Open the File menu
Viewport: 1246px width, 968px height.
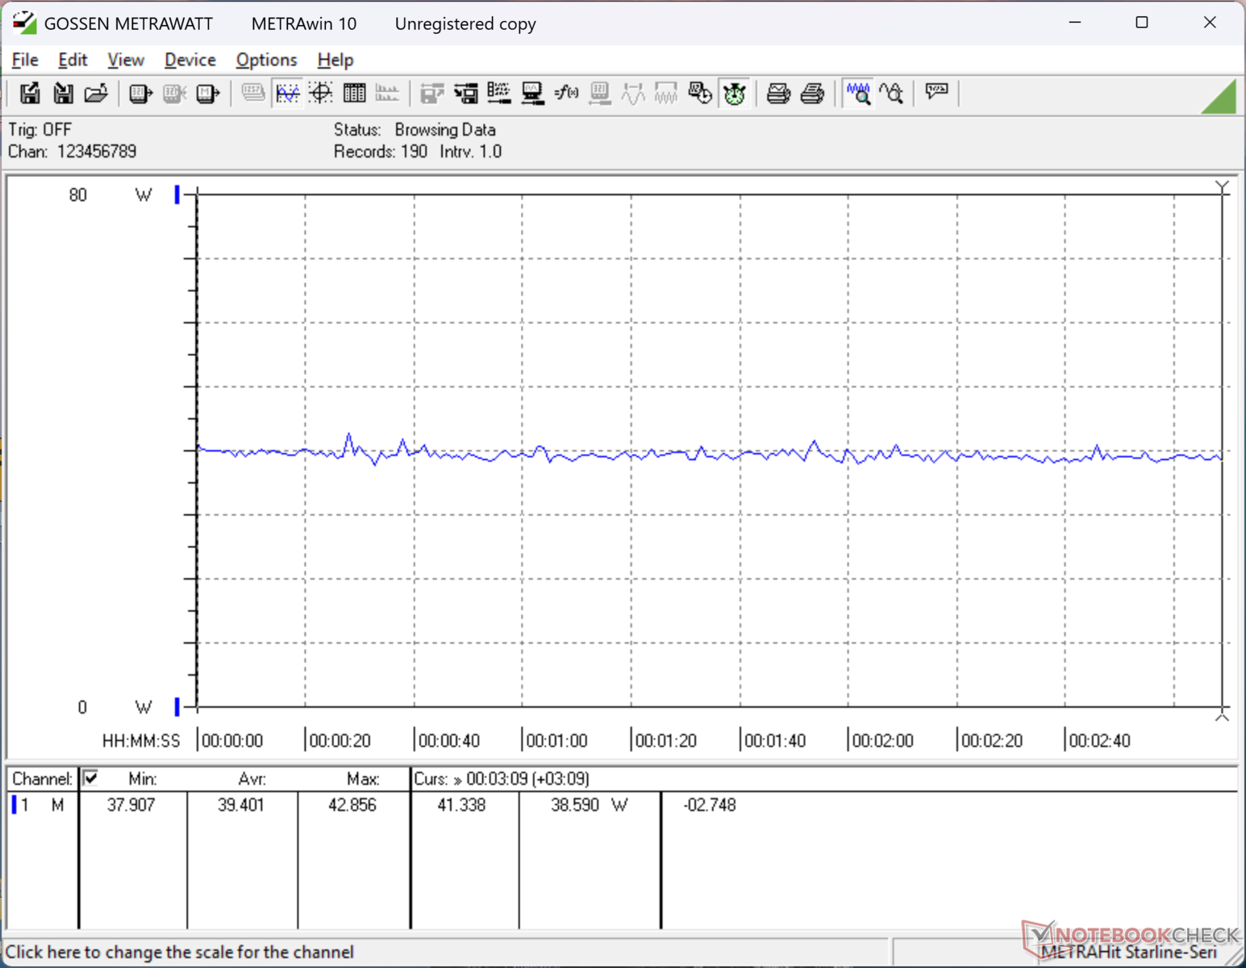click(x=25, y=60)
